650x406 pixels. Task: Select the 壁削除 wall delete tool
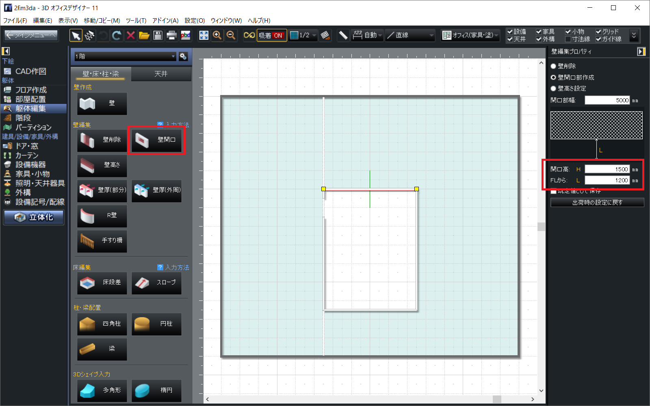tap(102, 140)
